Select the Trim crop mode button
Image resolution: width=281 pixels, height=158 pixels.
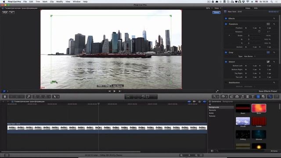point(100,86)
